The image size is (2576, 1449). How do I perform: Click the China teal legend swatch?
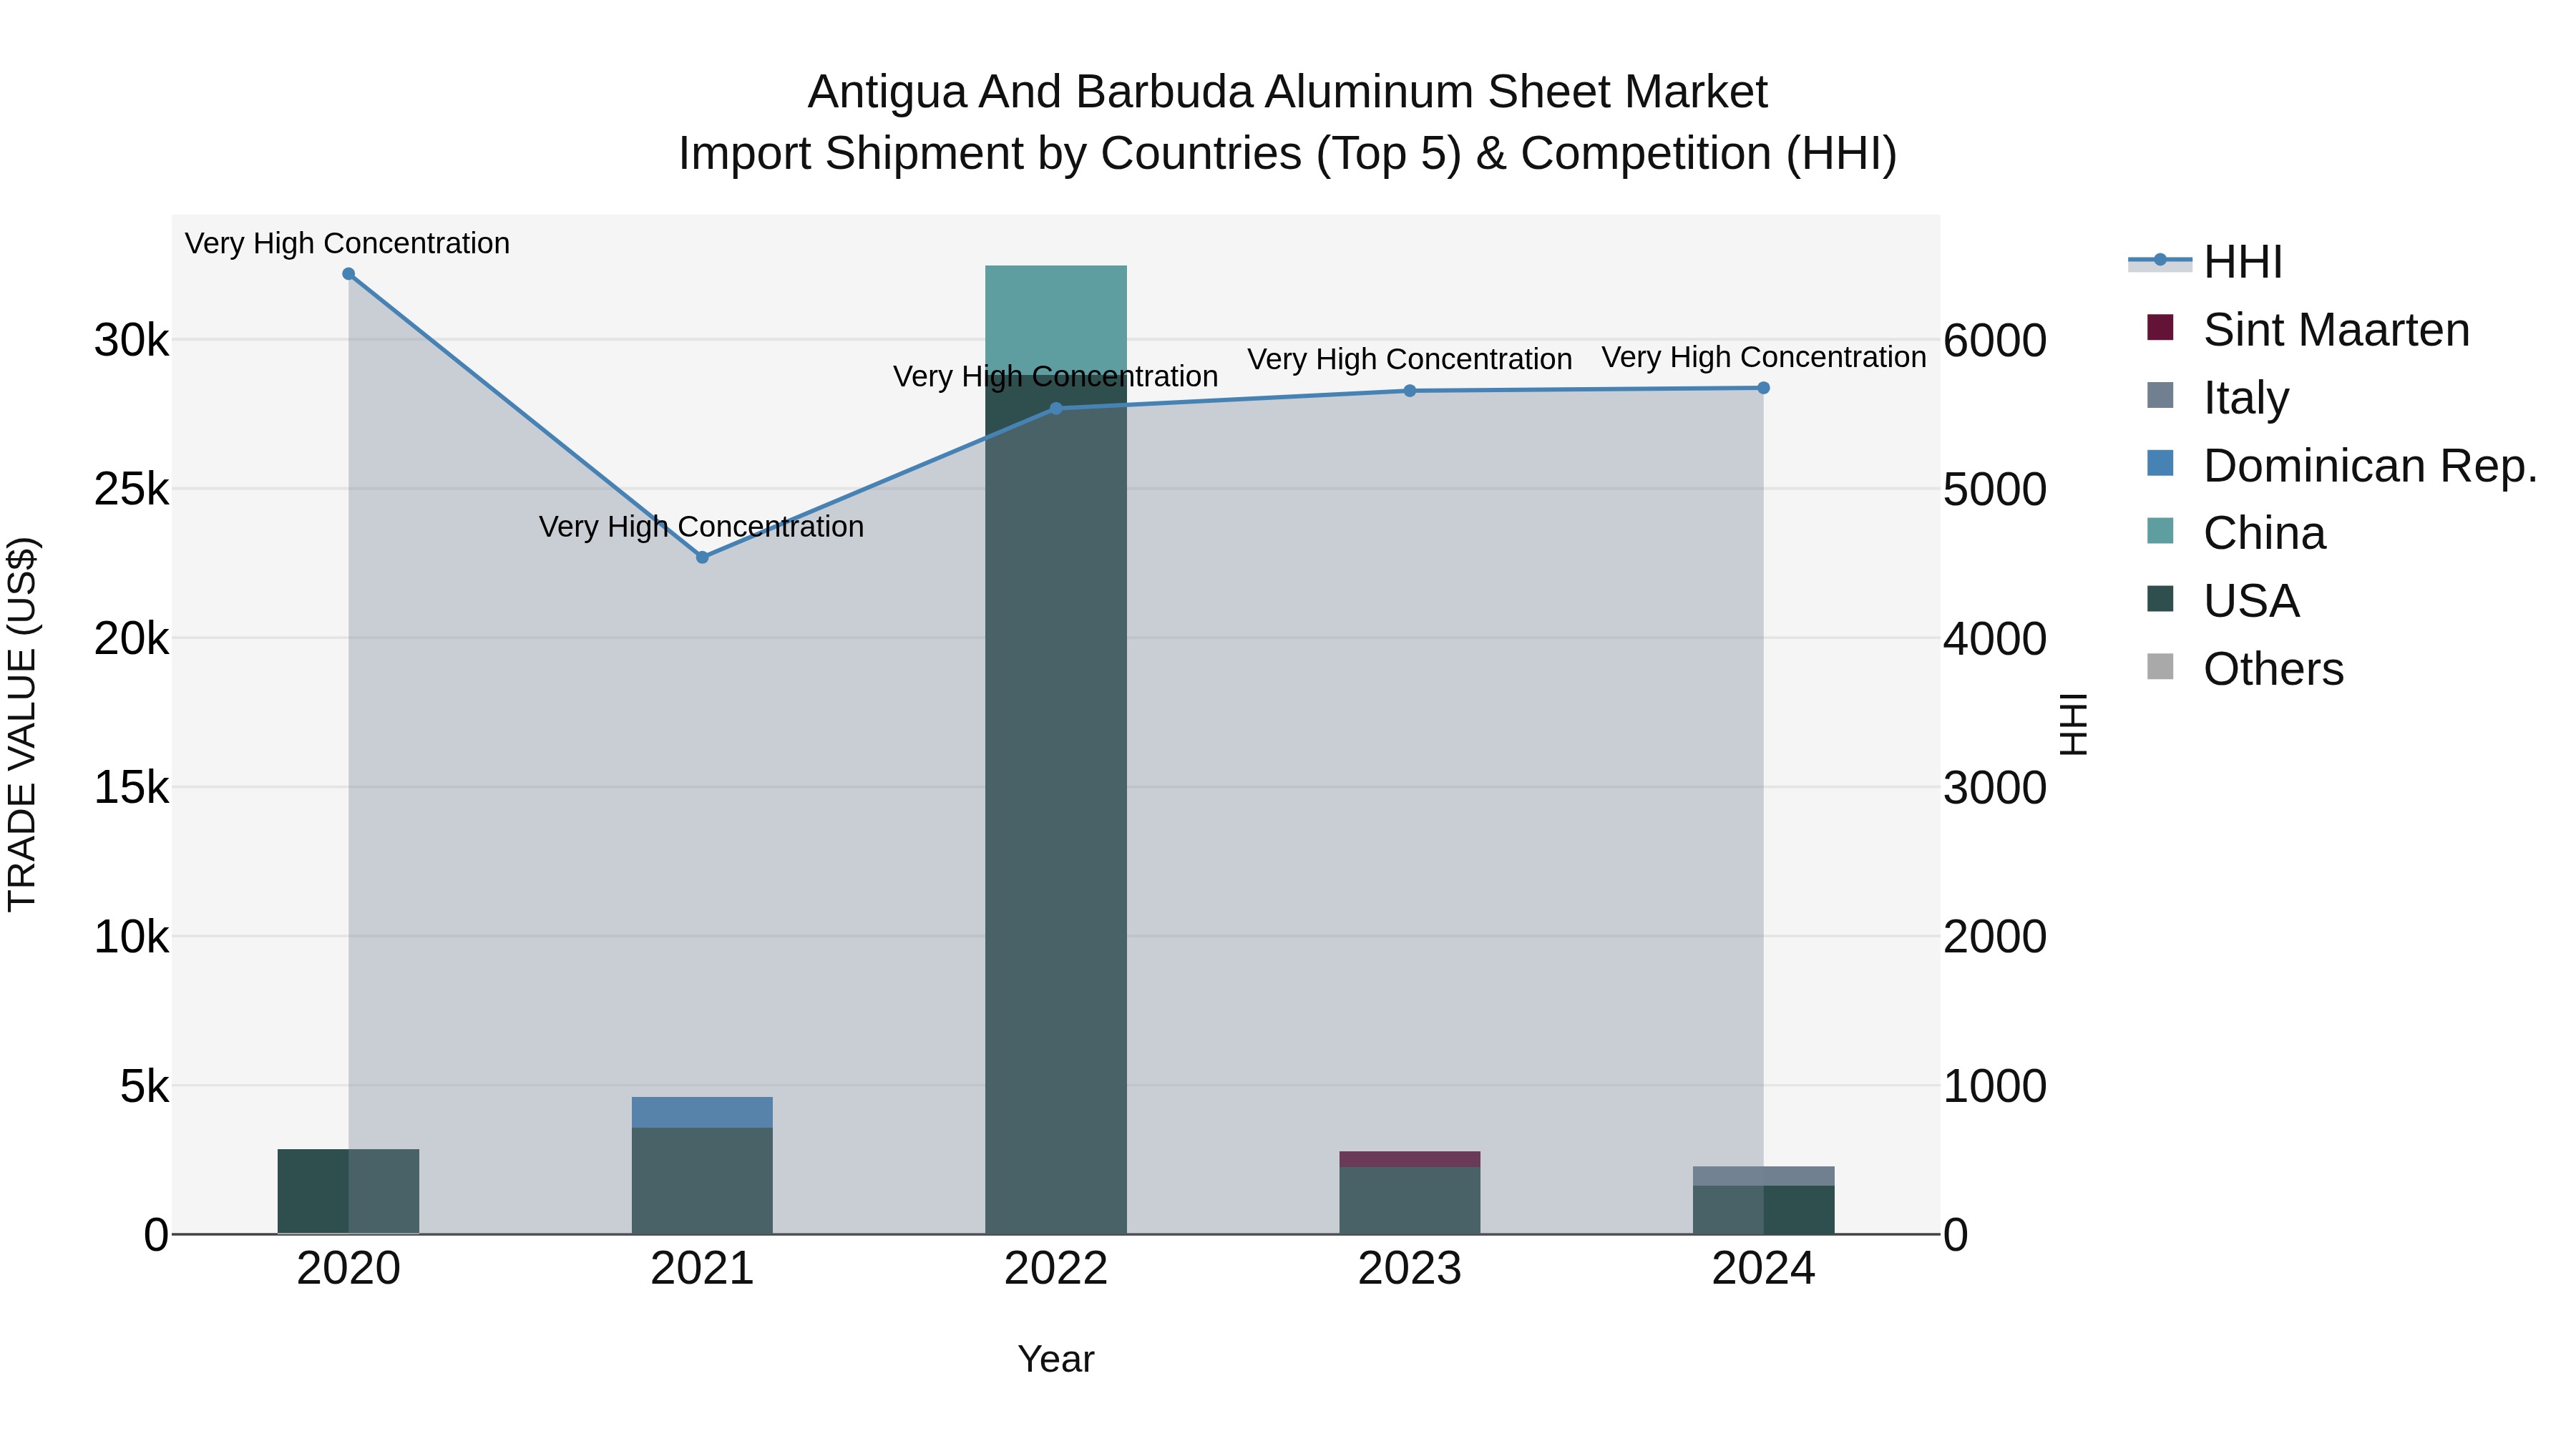pyautogui.click(x=2160, y=531)
